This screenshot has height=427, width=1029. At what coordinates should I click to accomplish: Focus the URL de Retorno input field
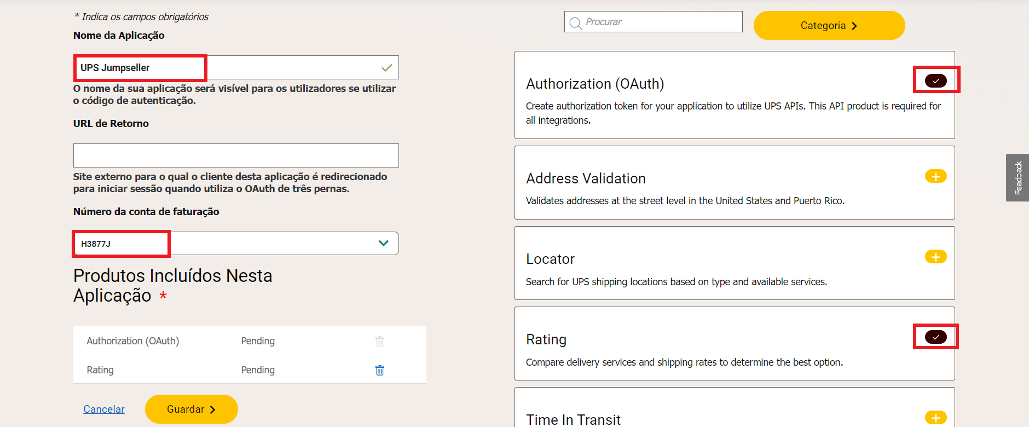(236, 155)
